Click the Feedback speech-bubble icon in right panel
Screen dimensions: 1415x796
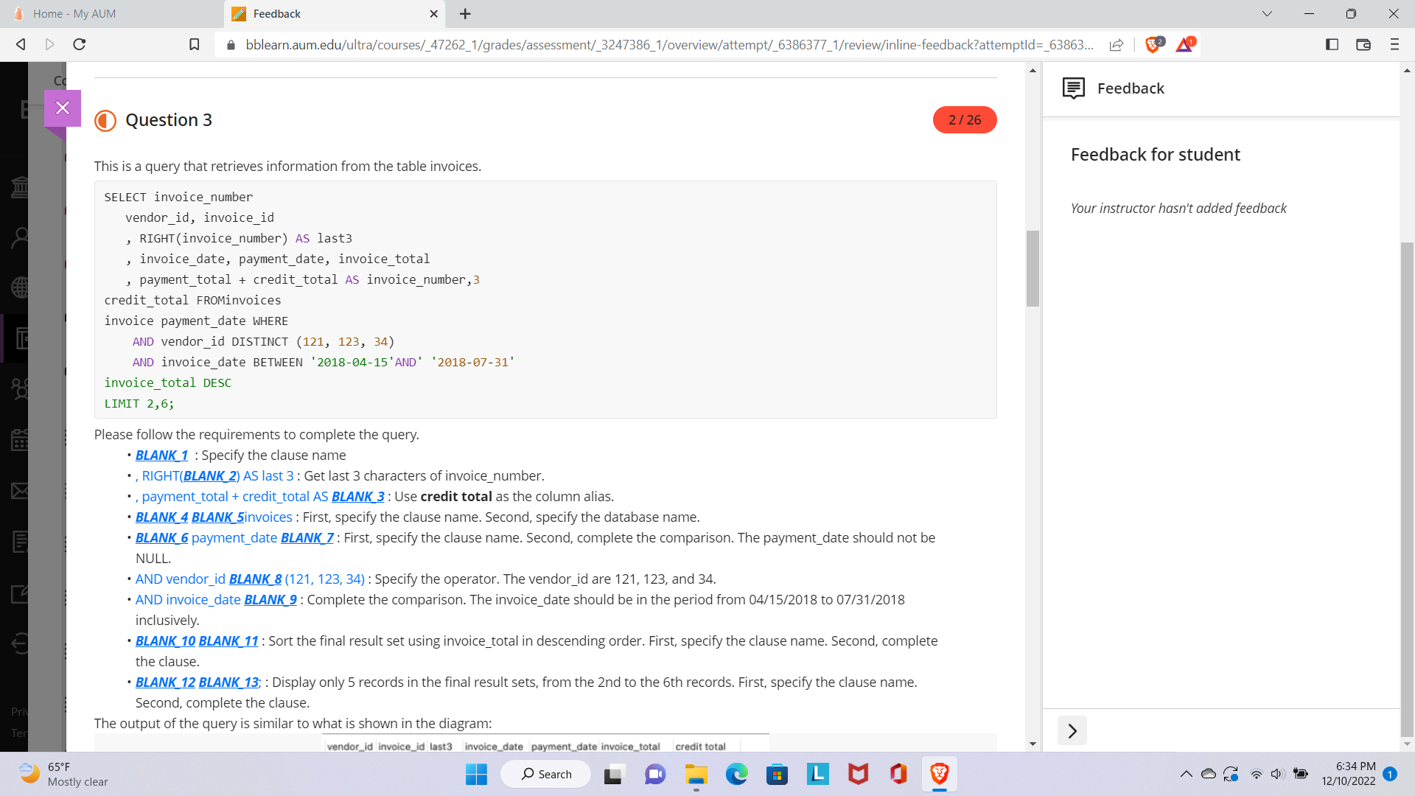1073,88
